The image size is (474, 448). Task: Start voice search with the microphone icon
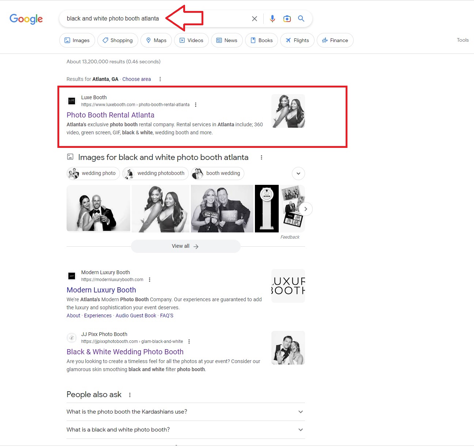[x=272, y=19]
